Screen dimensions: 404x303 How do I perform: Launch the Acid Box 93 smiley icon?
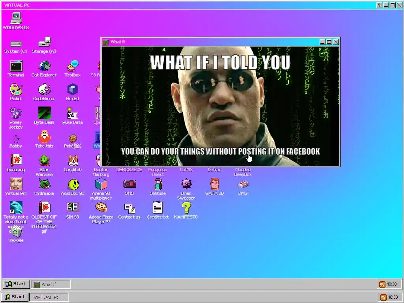point(74,185)
